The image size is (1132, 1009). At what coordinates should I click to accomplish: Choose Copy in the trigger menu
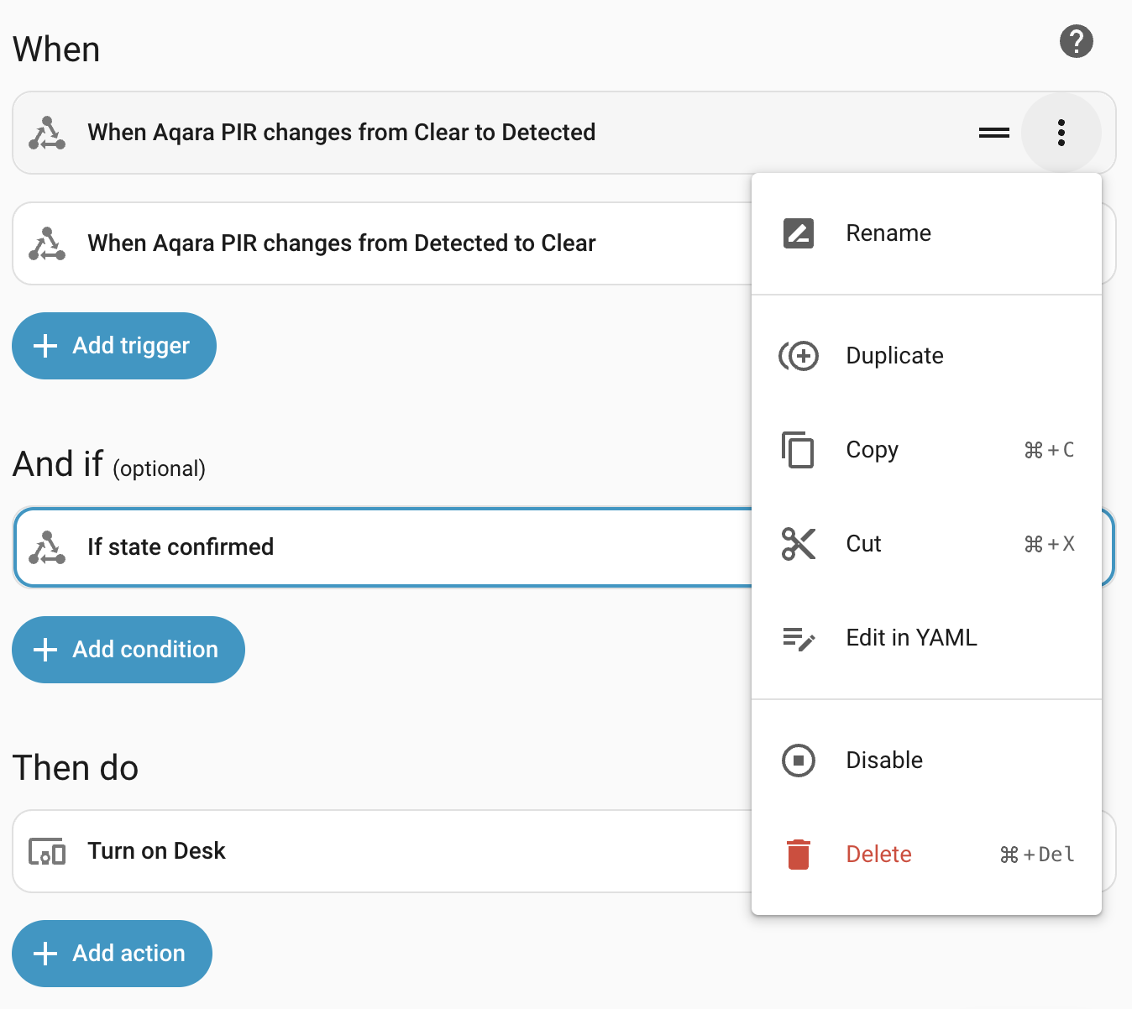pos(872,450)
